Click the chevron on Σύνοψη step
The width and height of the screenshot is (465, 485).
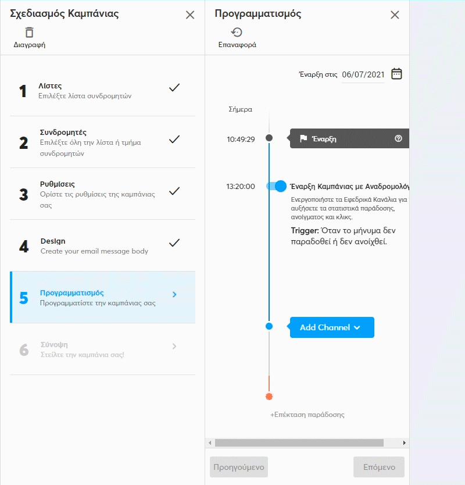[174, 347]
